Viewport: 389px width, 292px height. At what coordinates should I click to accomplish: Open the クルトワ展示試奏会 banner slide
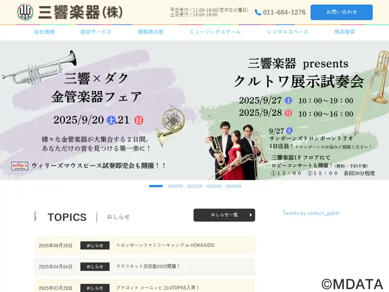[293, 110]
